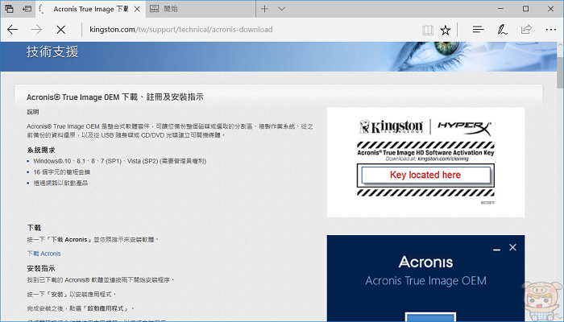The width and height of the screenshot is (564, 322).
Task: Go forward to next page
Action: click(x=36, y=30)
